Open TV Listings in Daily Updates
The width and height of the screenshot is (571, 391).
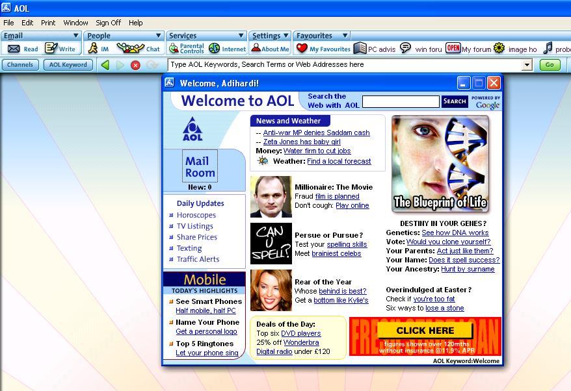(x=195, y=226)
